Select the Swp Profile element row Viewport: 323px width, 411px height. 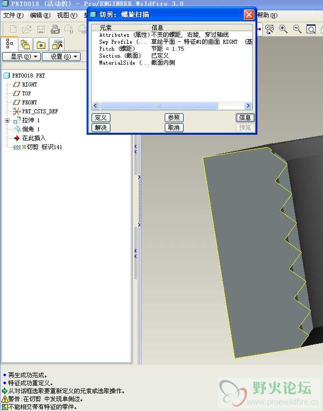[172, 42]
